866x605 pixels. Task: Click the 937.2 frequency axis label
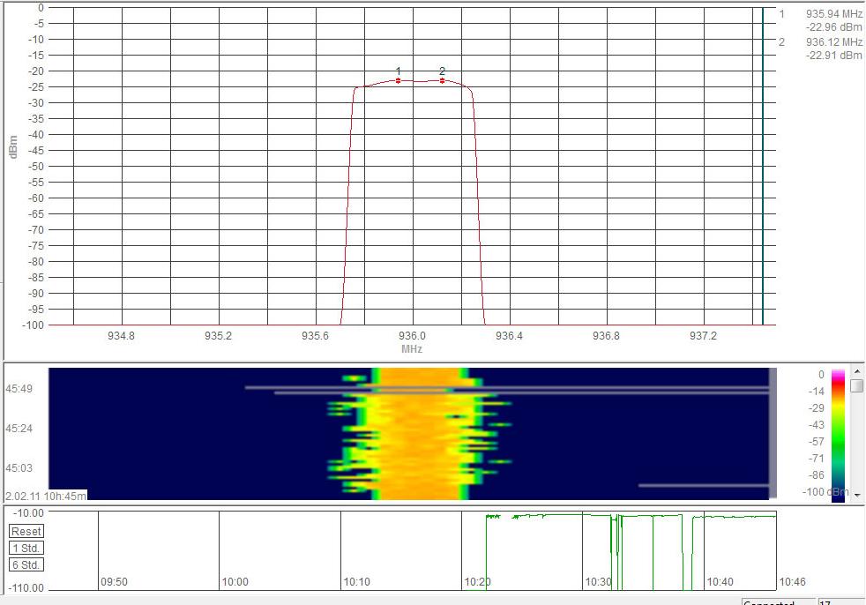[703, 336]
